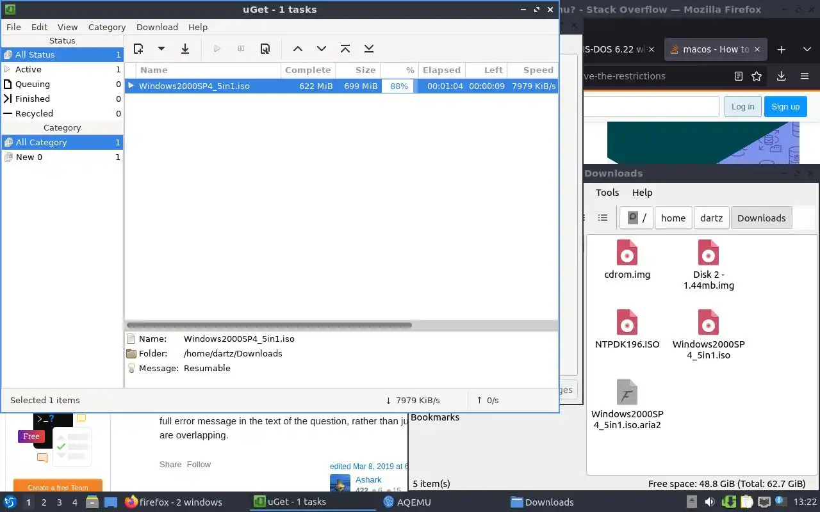
Task: Open the Firefox hamburger application menu
Action: [x=805, y=76]
